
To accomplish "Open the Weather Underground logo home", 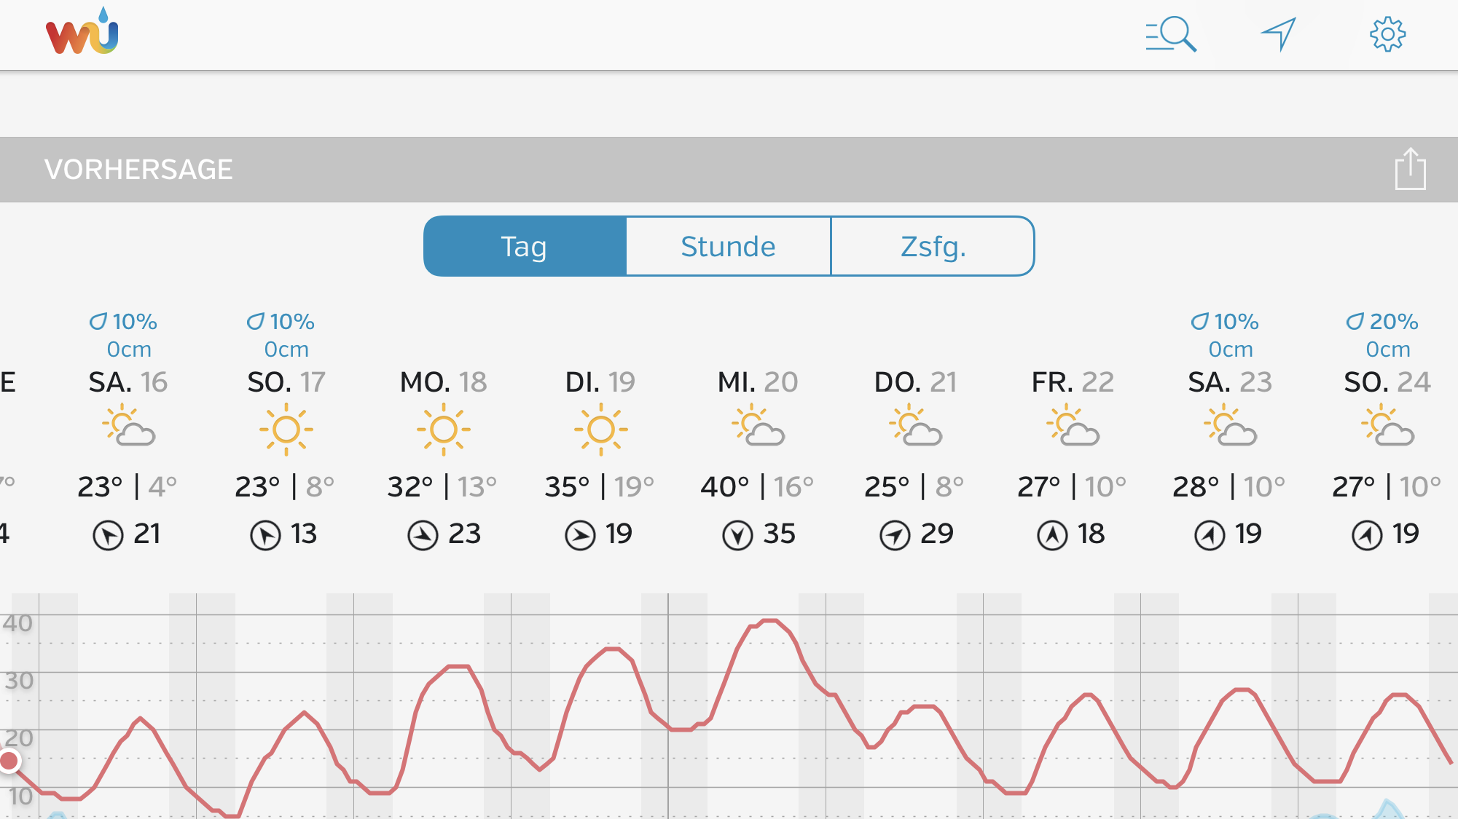I will pyautogui.click(x=82, y=31).
